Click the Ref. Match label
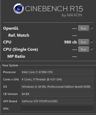Screen dimensions: 96x115 [x=19, y=35]
